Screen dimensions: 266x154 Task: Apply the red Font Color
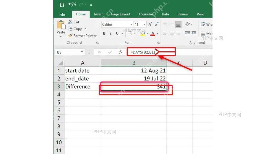(153, 33)
